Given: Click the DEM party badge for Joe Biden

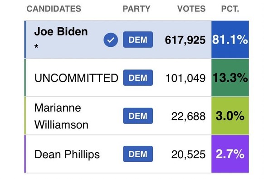Looking at the screenshot, I should (138, 40).
